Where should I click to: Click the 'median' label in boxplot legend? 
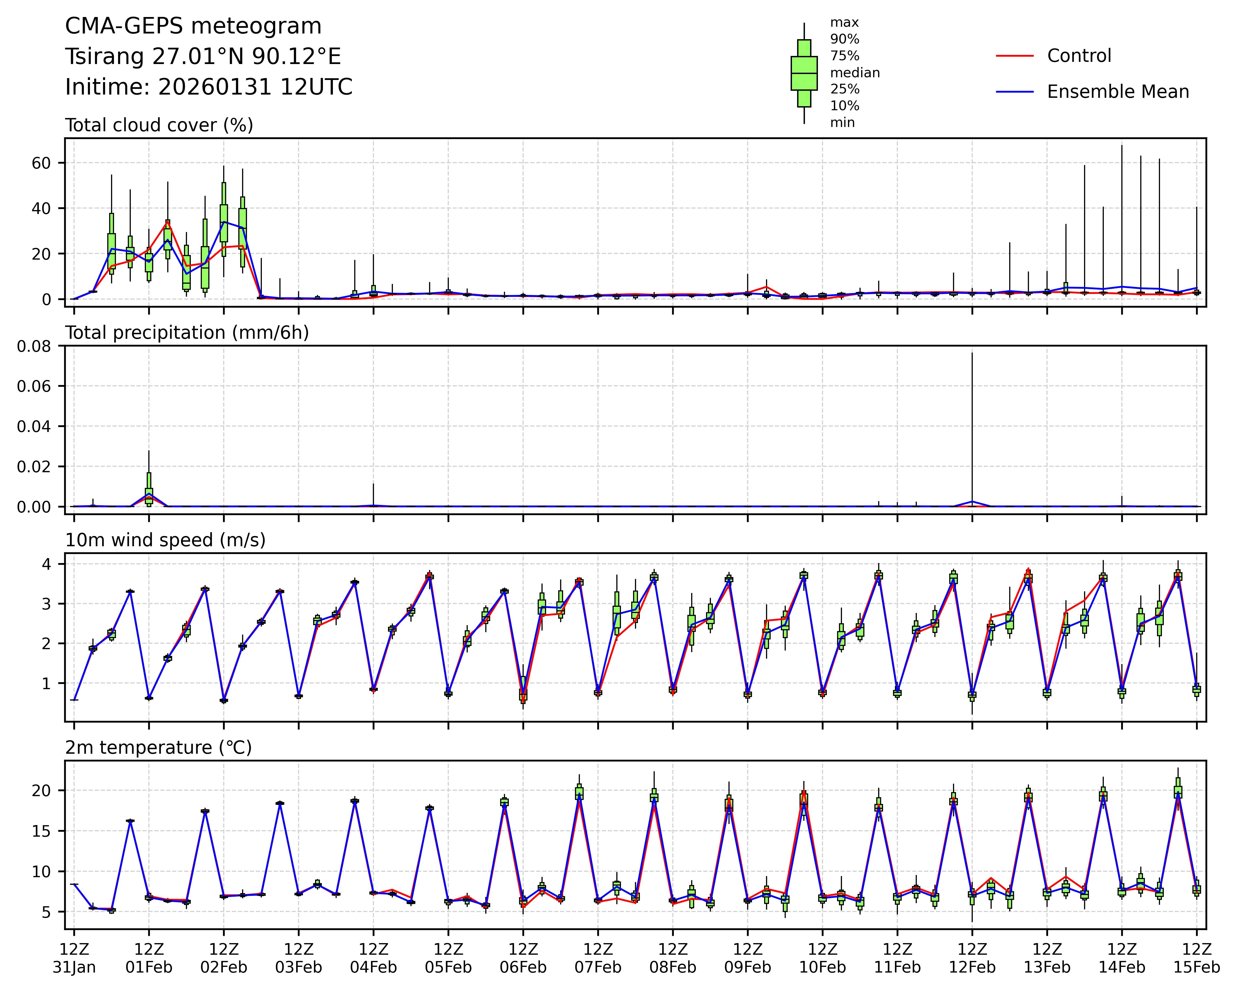coord(855,73)
